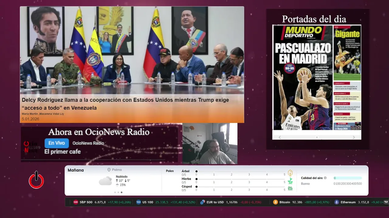Click the TradingView logo in ticker

click(386, 202)
